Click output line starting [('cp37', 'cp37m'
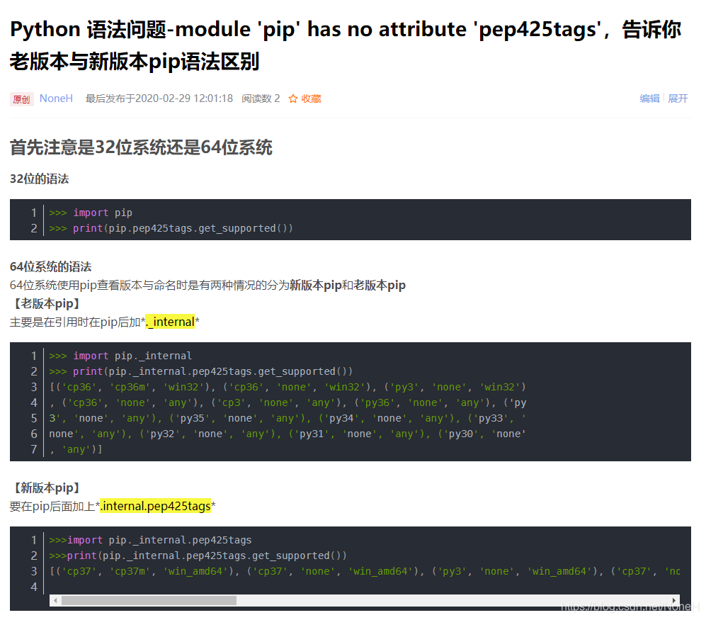This screenshot has width=706, height=620. pyautogui.click(x=364, y=571)
